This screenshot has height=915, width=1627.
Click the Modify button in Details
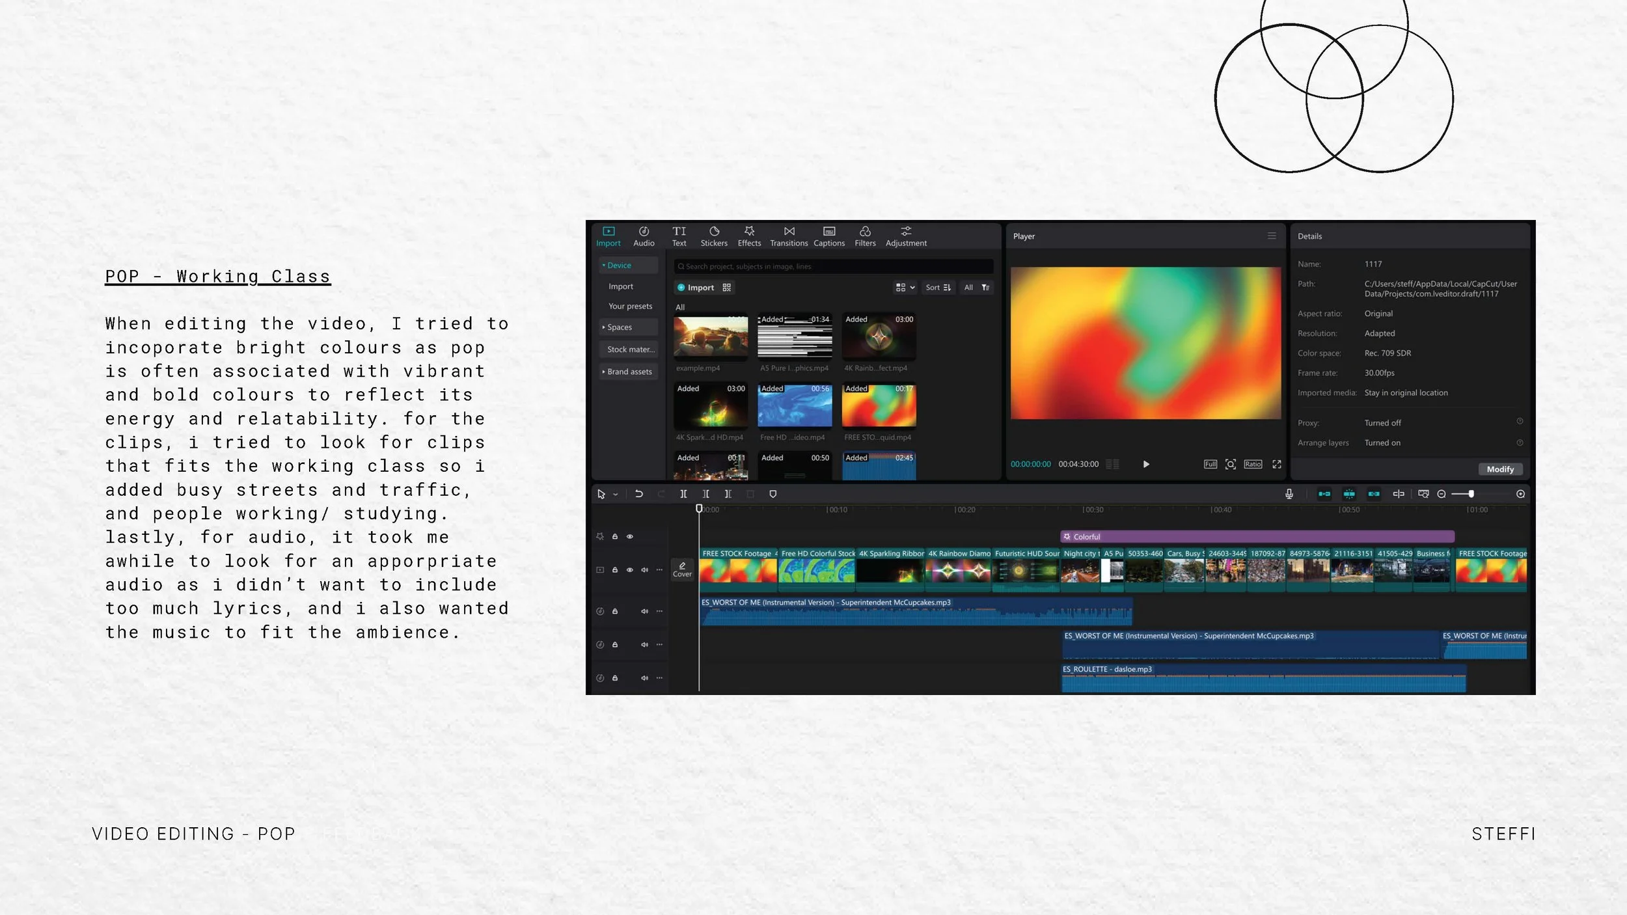(1500, 469)
